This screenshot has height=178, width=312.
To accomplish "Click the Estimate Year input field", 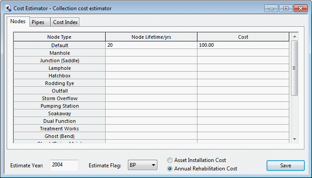I will pos(64,165).
